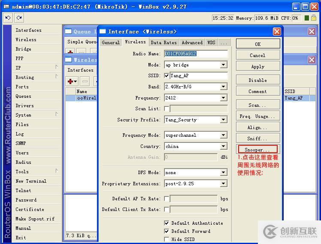Click the Scan List text field
Viewport: 321px width, 244px height.
(x=199, y=108)
